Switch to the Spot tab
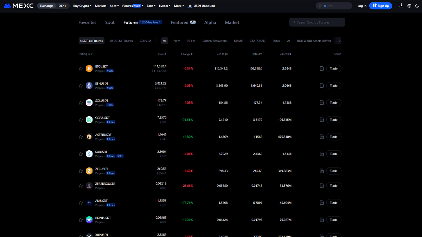422x237 pixels. coord(110,22)
